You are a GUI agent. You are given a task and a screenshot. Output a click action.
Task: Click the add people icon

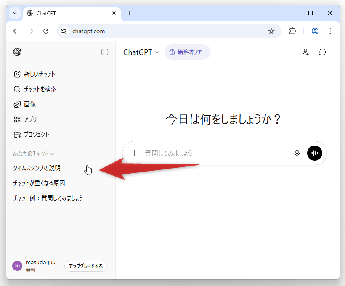305,52
